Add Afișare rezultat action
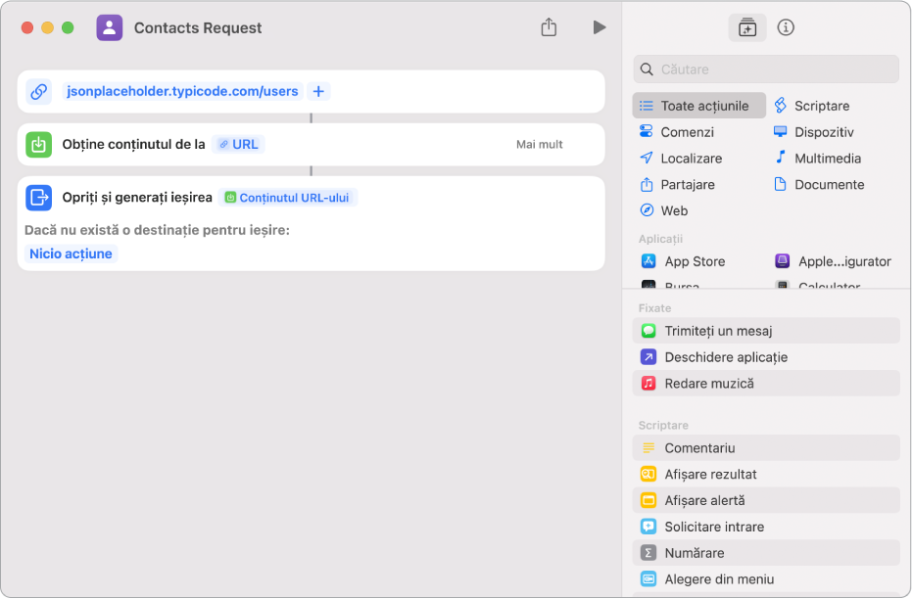 pos(766,474)
